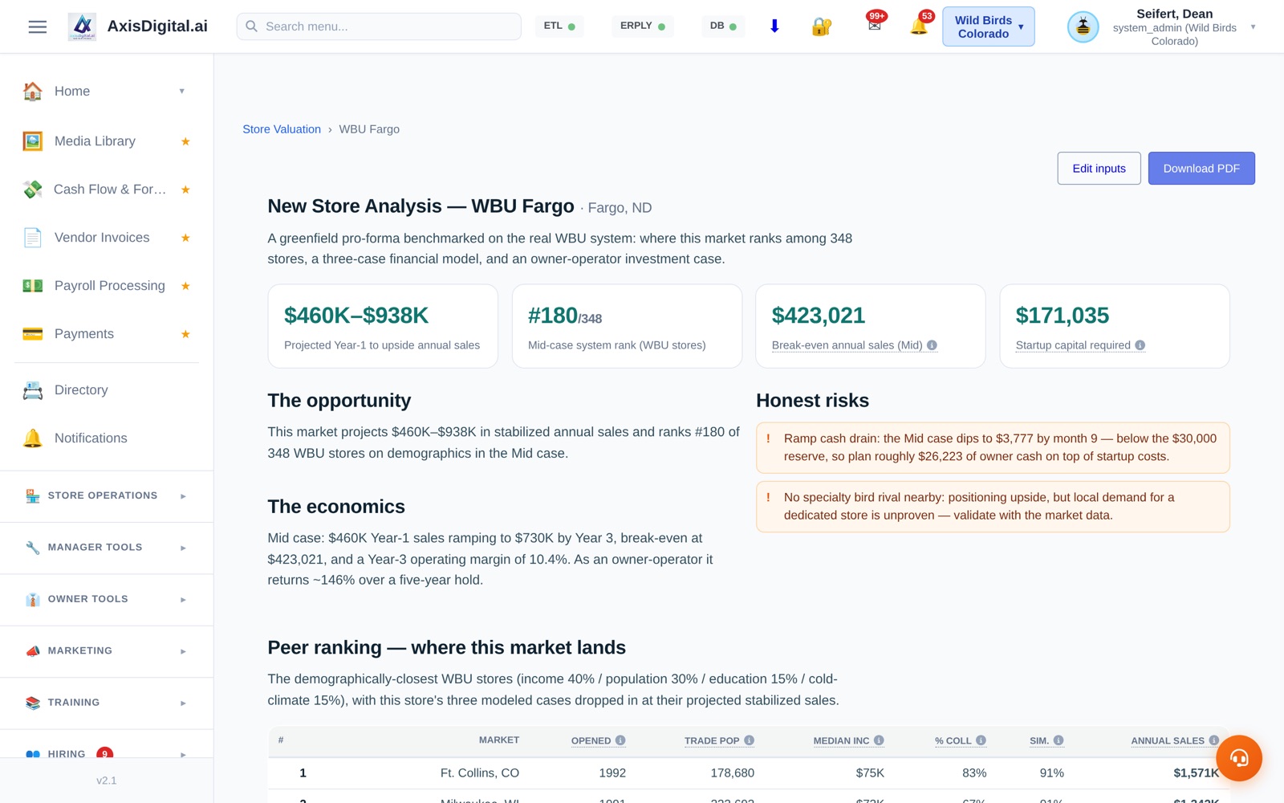Open Payments from the sidebar
The width and height of the screenshot is (1284, 803).
(84, 334)
